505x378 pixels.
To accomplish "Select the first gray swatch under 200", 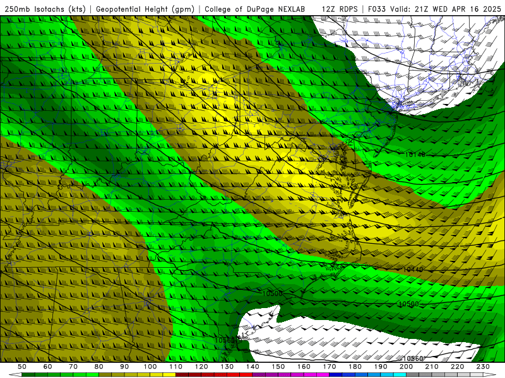I will pyautogui.click(x=413, y=375).
